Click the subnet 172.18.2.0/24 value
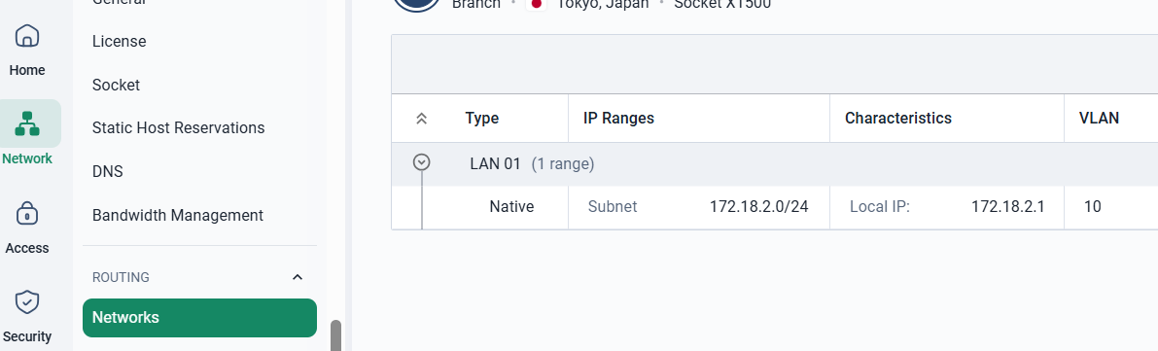The image size is (1158, 351). coord(759,207)
